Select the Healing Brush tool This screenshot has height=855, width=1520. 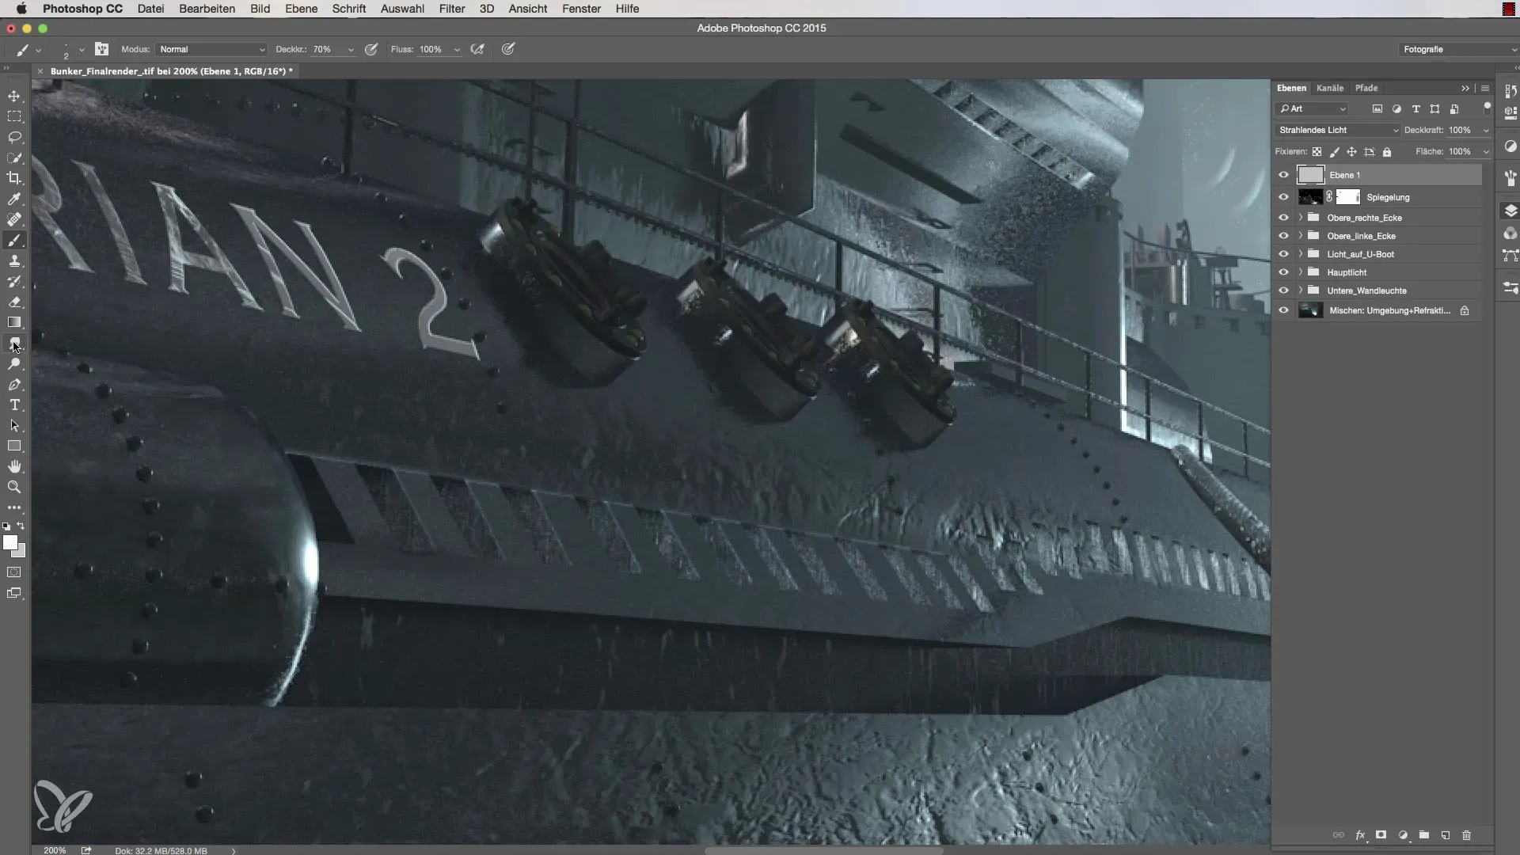tap(14, 219)
